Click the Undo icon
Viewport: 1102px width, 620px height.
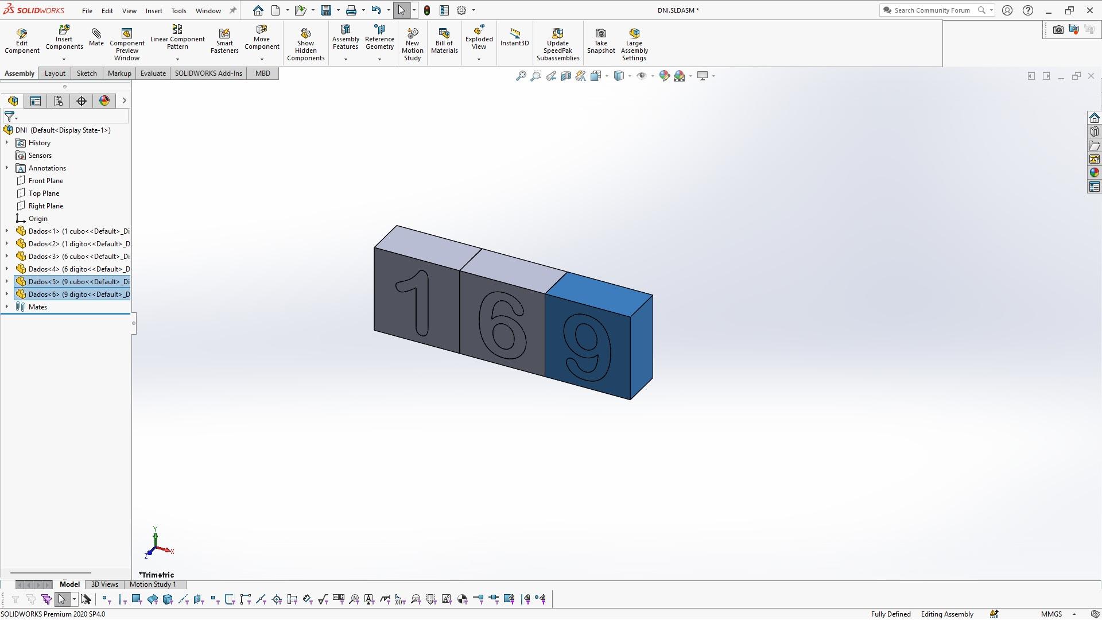tap(376, 10)
